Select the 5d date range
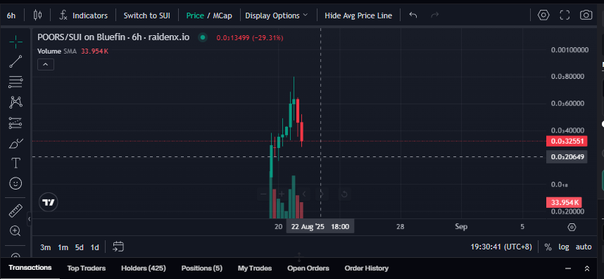The height and width of the screenshot is (279, 604). (x=80, y=247)
